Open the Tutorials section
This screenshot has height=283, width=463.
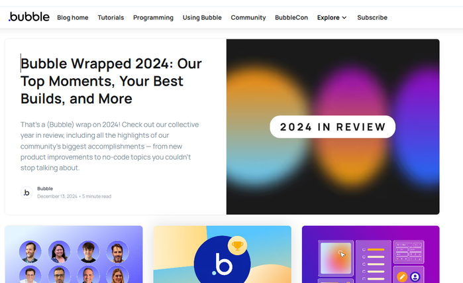pos(111,18)
